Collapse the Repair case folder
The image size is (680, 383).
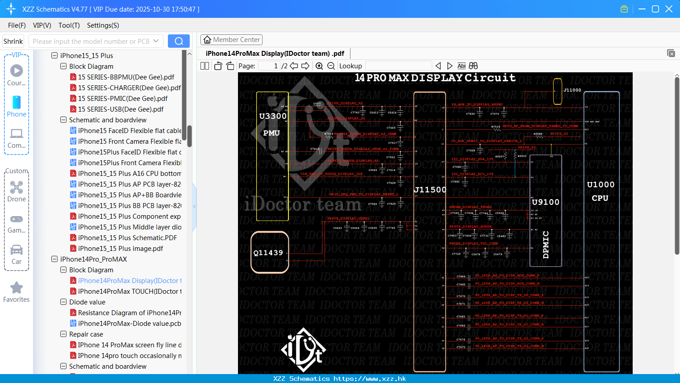(63, 334)
